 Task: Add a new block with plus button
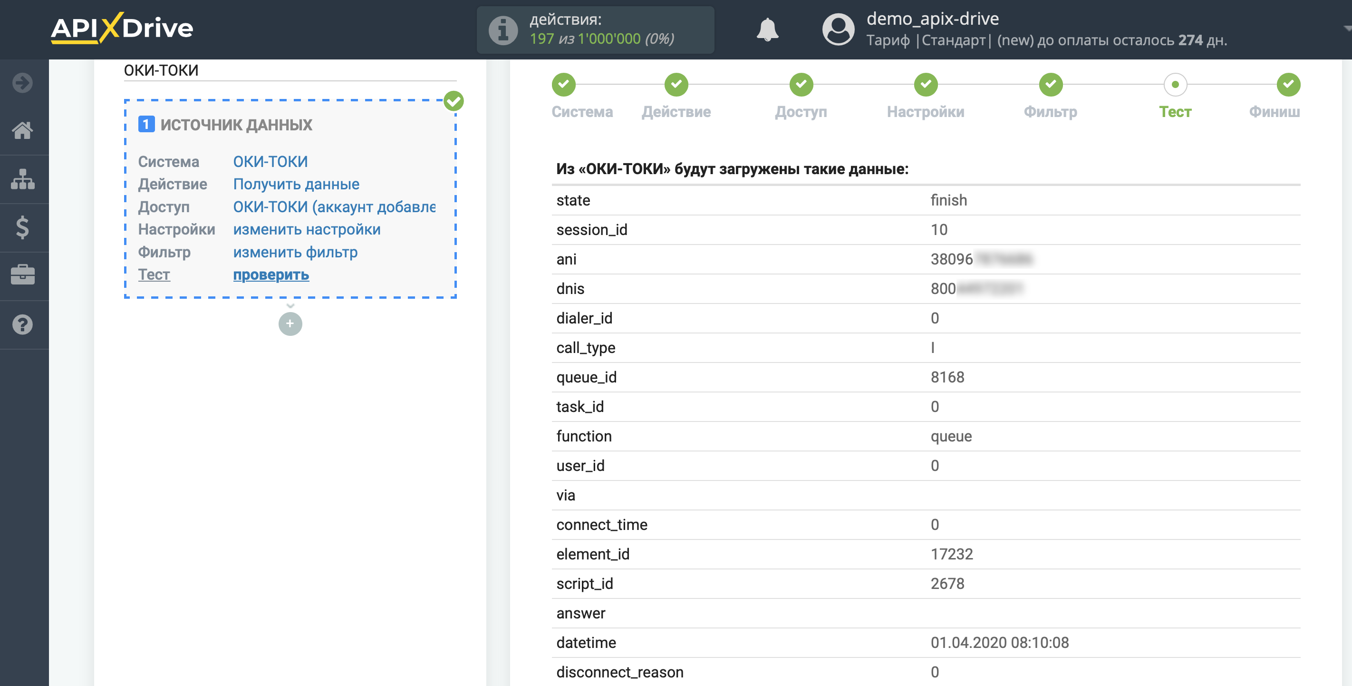click(x=290, y=323)
